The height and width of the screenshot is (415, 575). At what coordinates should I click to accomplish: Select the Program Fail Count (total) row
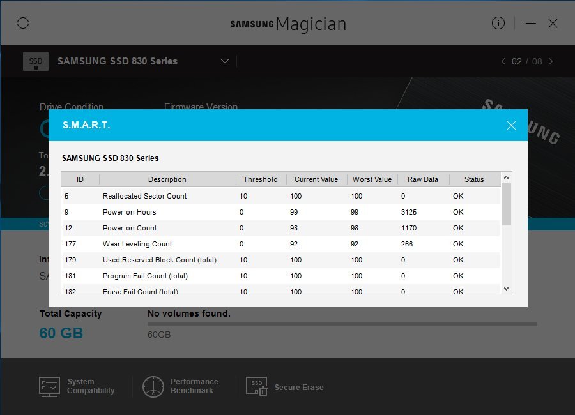[280, 276]
